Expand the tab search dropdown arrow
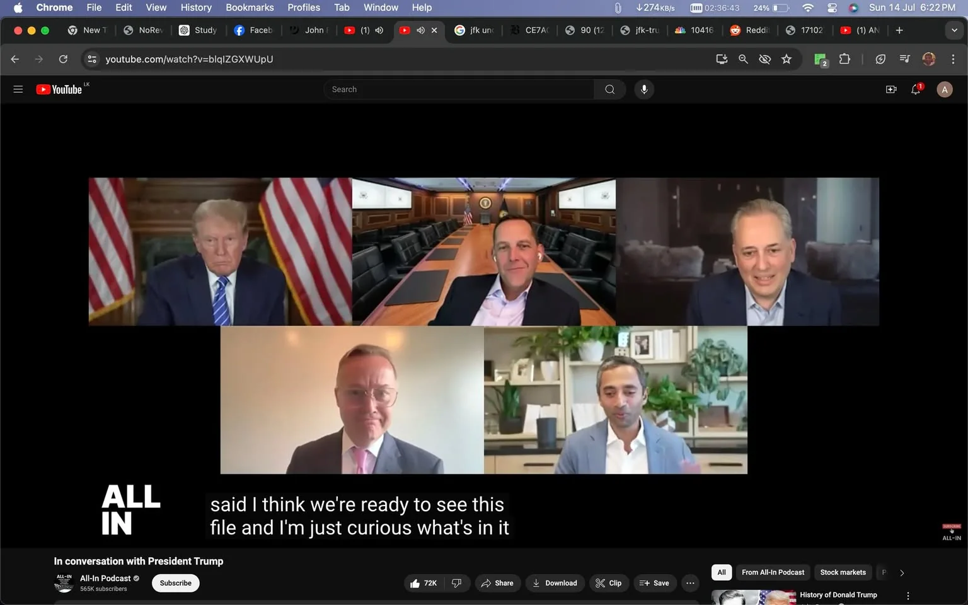The width and height of the screenshot is (968, 605). (x=954, y=30)
